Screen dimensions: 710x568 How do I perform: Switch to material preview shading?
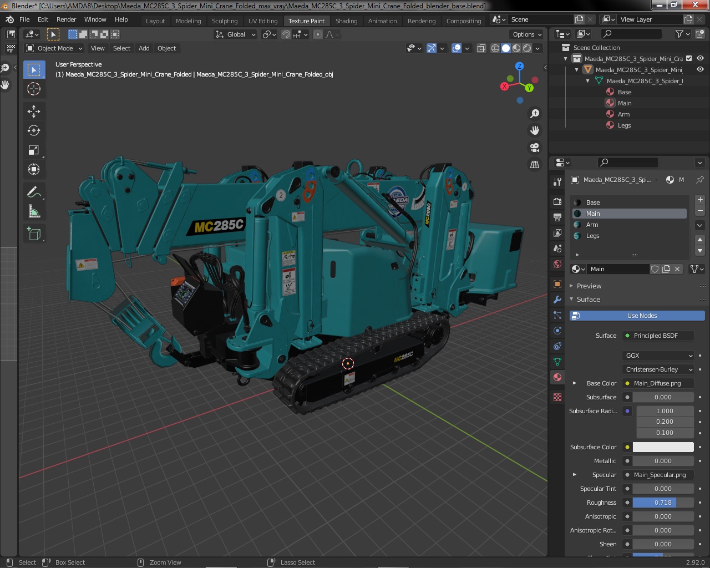(x=516, y=48)
